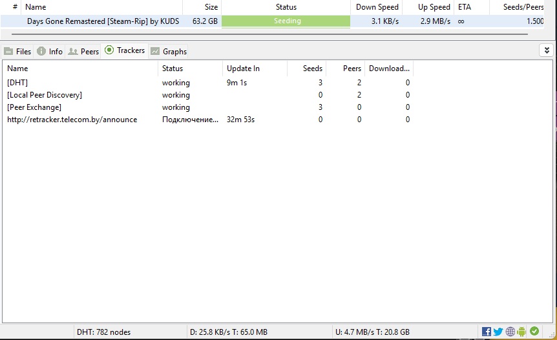
Task: Select the [DHT] tracker row
Action: 208,83
